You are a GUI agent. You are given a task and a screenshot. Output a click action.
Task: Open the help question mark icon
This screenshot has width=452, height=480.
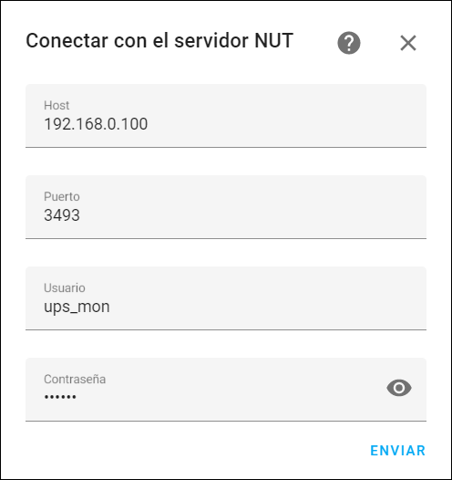(x=349, y=43)
